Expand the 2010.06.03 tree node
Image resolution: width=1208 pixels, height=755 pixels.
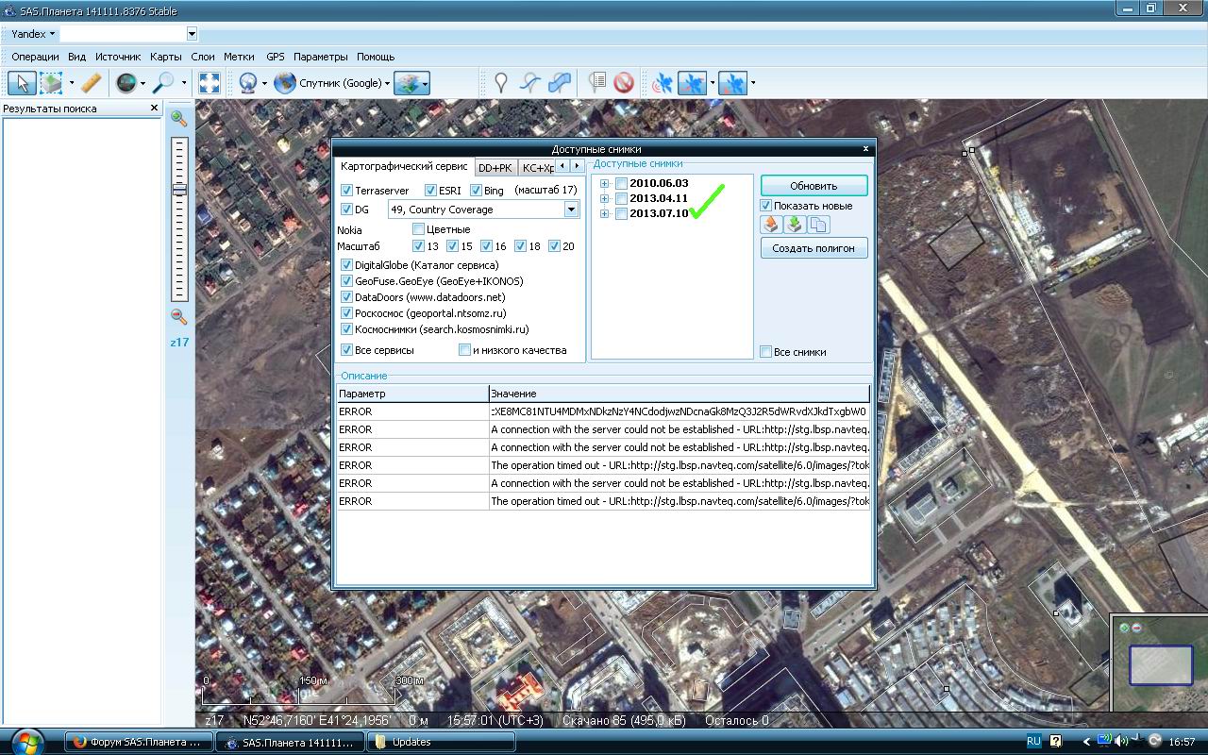pyautogui.click(x=604, y=183)
